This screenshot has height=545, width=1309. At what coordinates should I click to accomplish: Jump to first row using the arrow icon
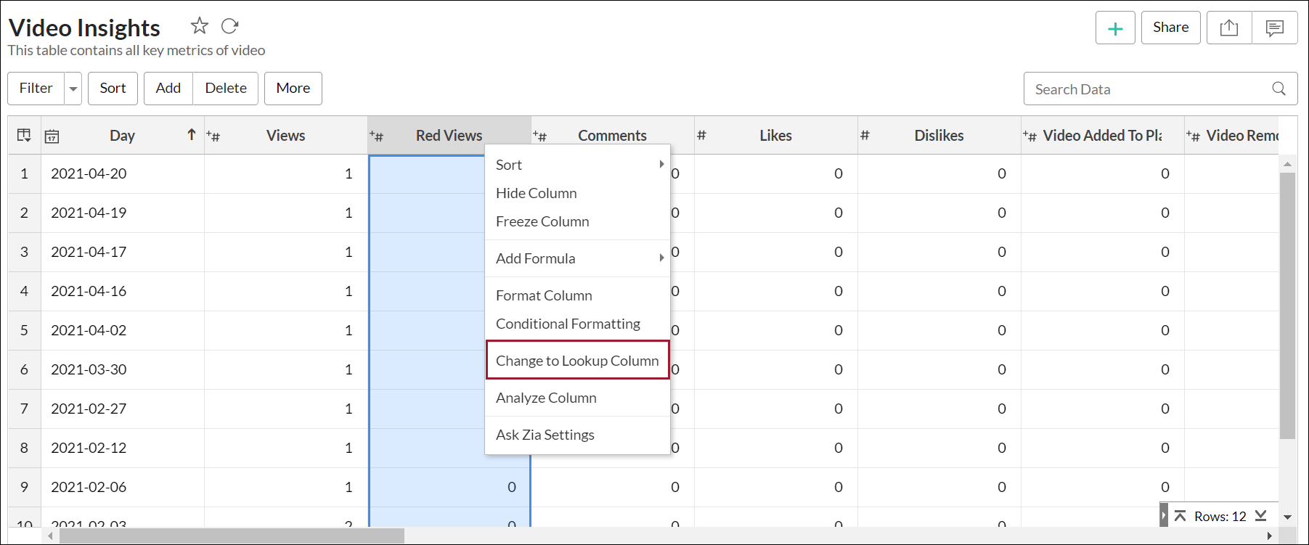coord(1180,516)
